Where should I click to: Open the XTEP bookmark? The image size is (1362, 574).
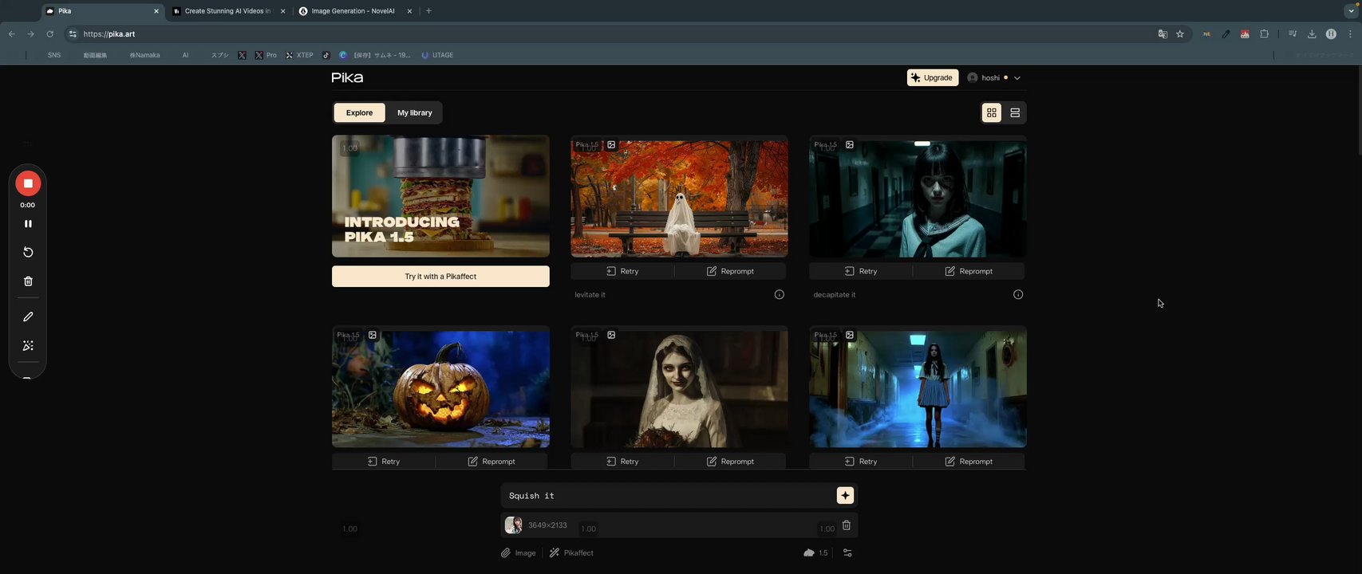(x=299, y=55)
